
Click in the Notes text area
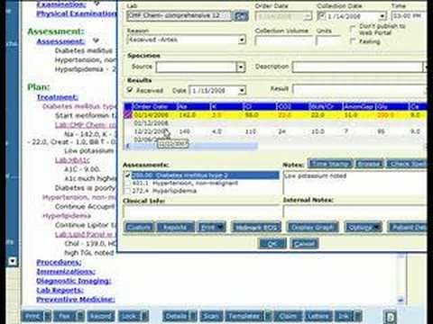pyautogui.click(x=355, y=182)
